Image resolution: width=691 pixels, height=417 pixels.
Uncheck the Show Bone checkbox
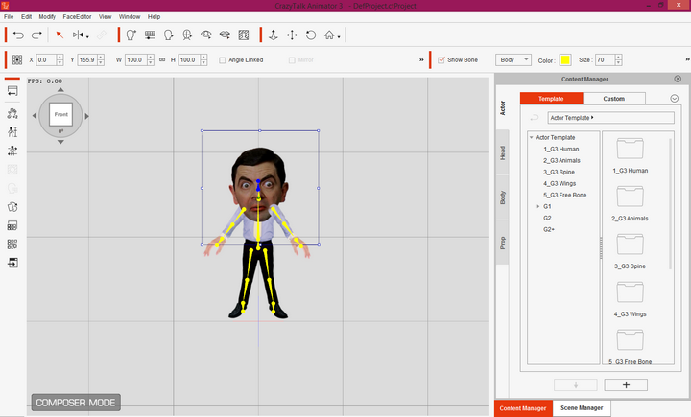pos(441,59)
